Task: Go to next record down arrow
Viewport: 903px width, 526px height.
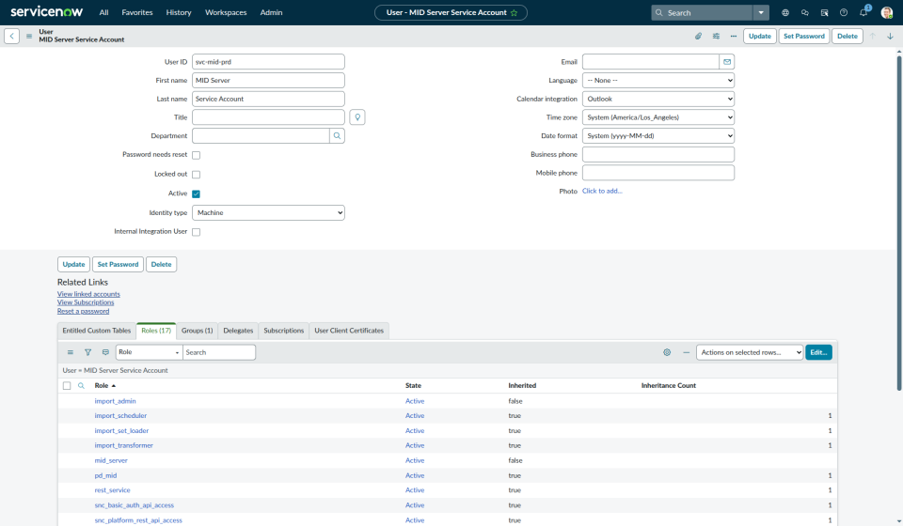Action: 890,37
